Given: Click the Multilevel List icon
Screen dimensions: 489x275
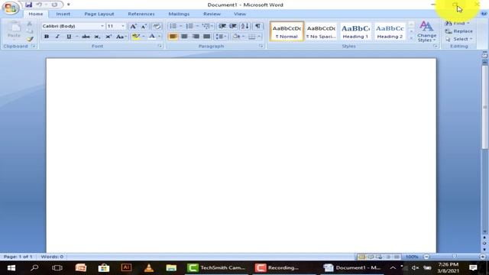Looking at the screenshot, I should [206, 26].
